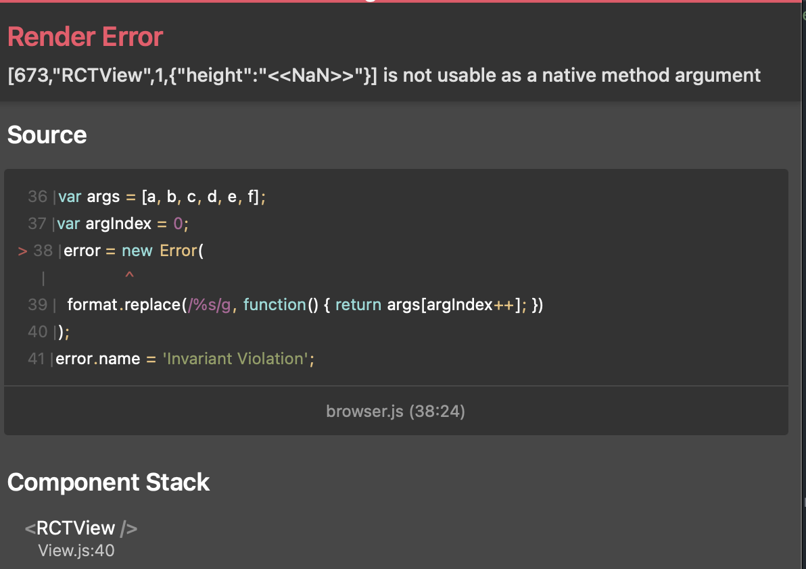Select the error message about RCTView height NaN

point(383,75)
